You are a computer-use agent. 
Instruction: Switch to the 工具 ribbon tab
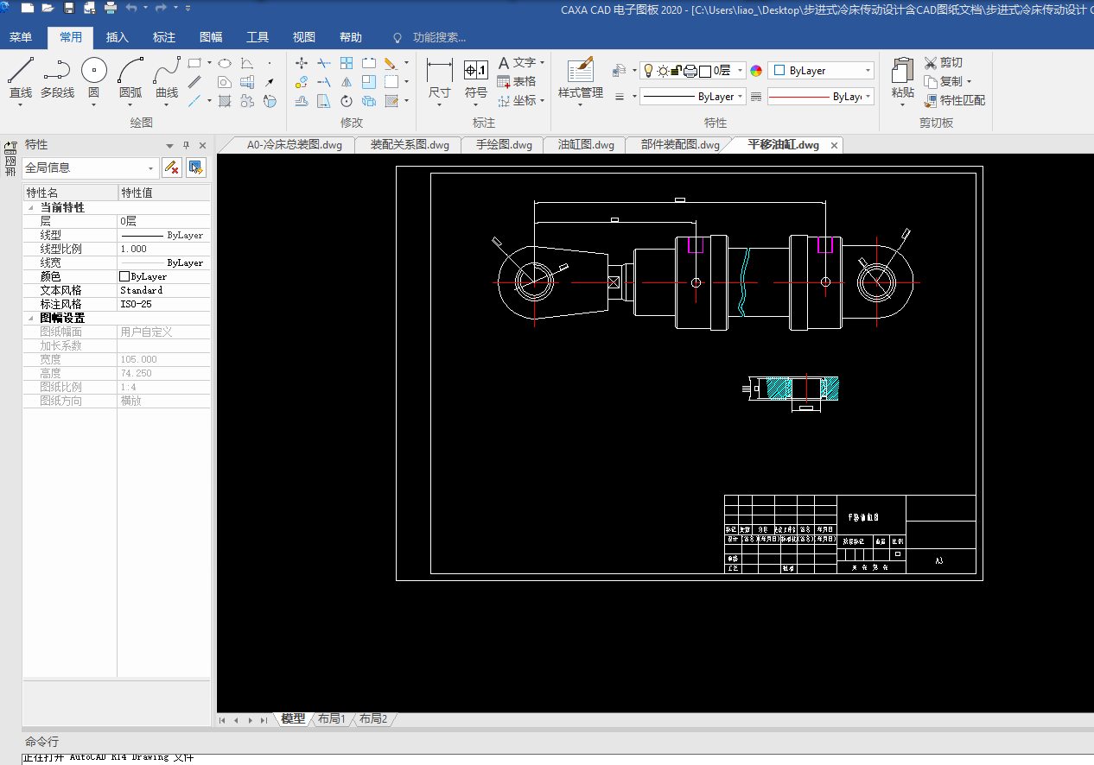(258, 37)
